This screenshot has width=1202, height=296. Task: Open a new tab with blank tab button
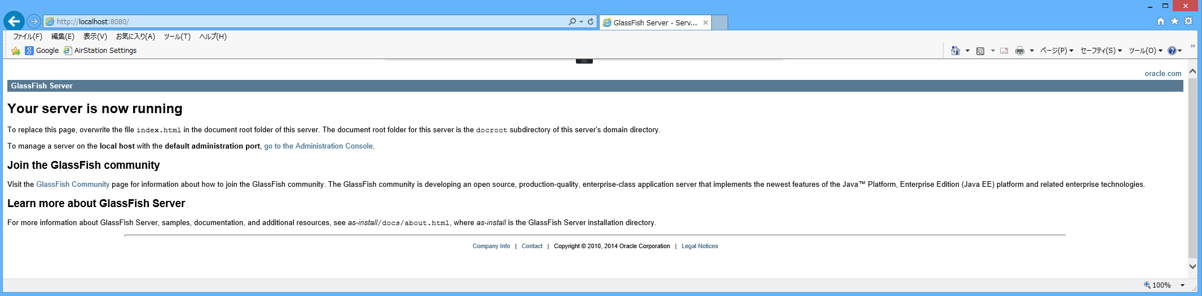720,23
